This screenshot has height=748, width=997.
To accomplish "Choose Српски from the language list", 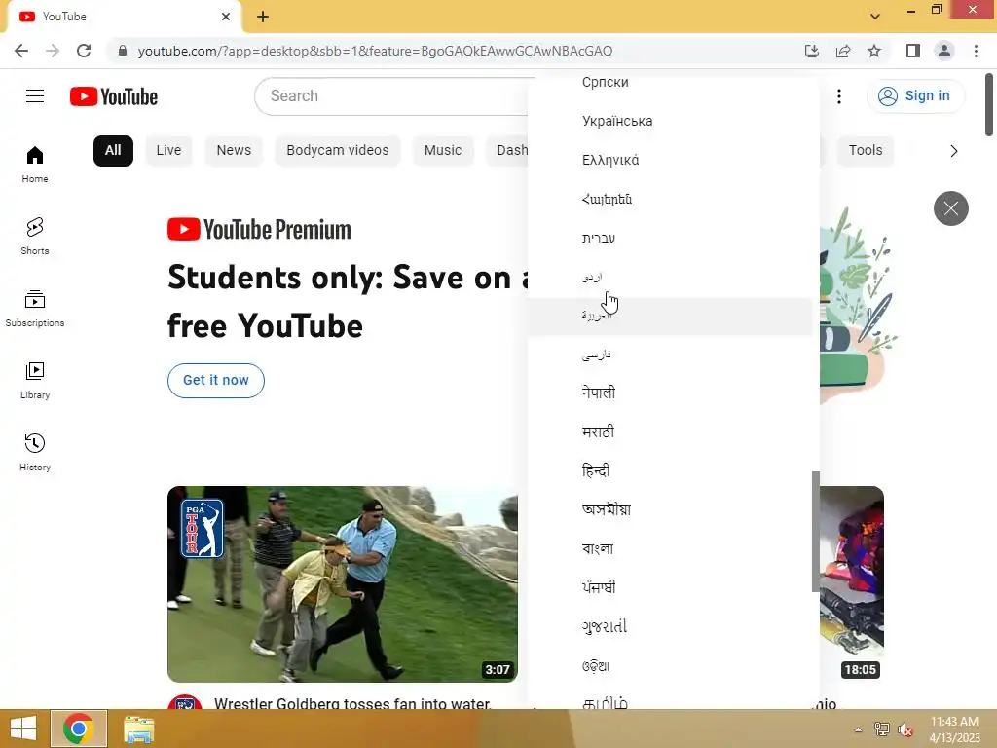I will point(670,82).
